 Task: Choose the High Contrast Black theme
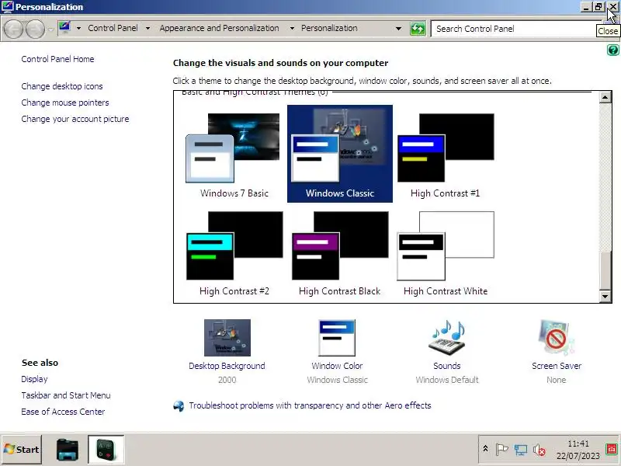340,252
